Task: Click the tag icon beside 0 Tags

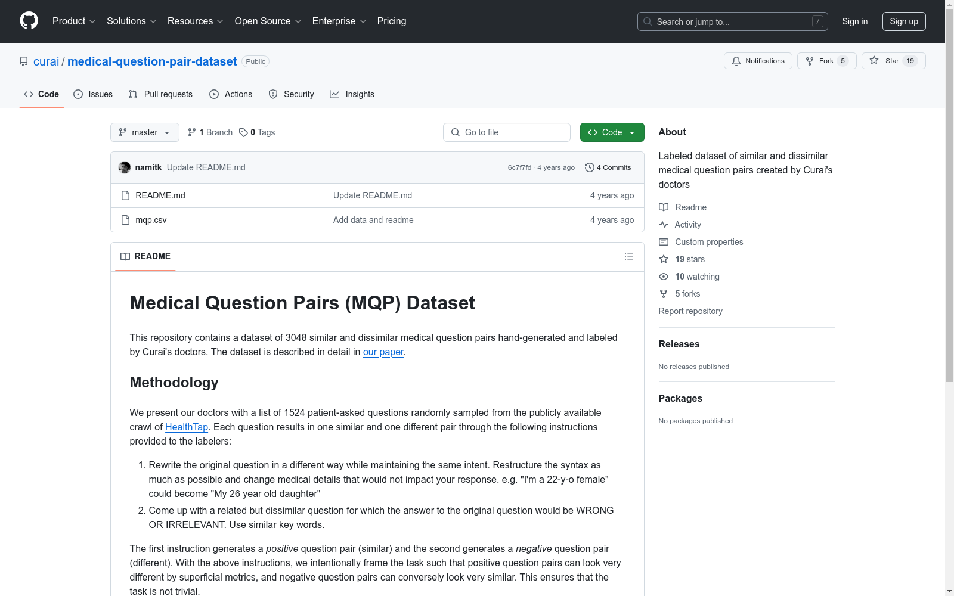Action: [x=243, y=132]
